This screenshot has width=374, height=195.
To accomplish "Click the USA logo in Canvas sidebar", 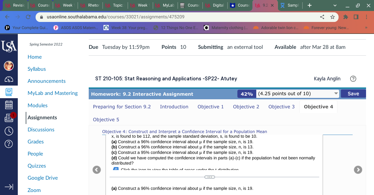I will [9, 46].
